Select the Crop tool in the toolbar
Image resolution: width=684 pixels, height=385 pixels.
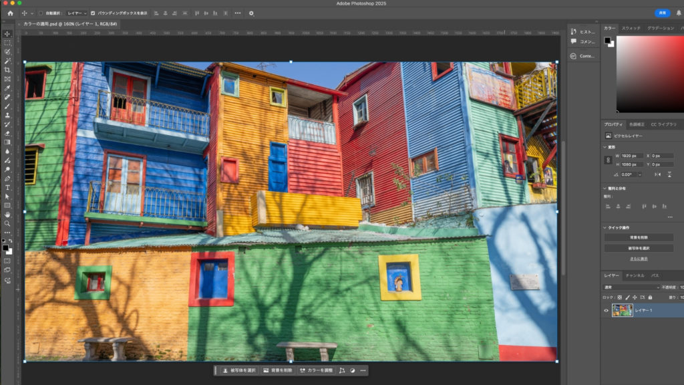[x=7, y=70]
